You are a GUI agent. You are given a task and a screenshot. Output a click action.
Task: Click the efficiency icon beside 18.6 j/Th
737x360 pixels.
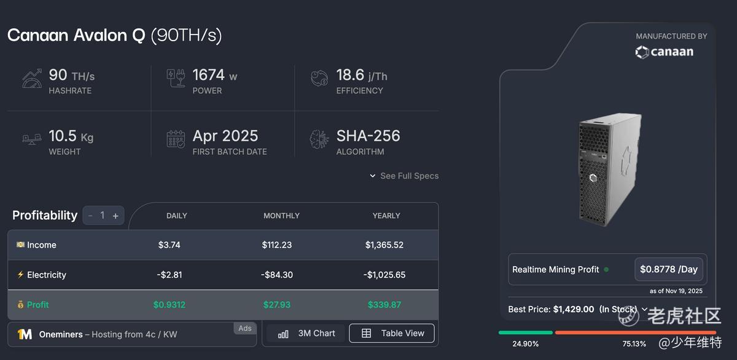click(x=319, y=80)
